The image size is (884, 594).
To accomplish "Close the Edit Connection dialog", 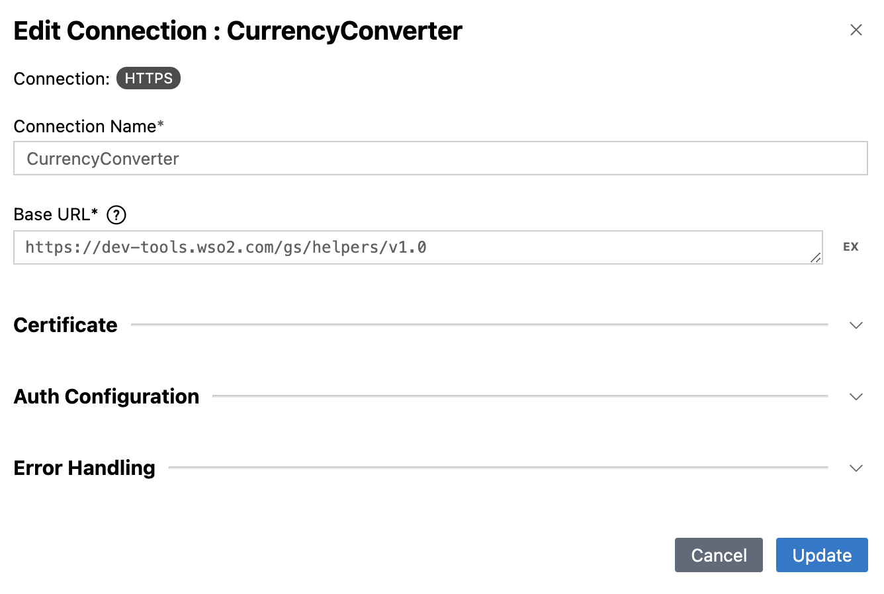I will click(856, 30).
